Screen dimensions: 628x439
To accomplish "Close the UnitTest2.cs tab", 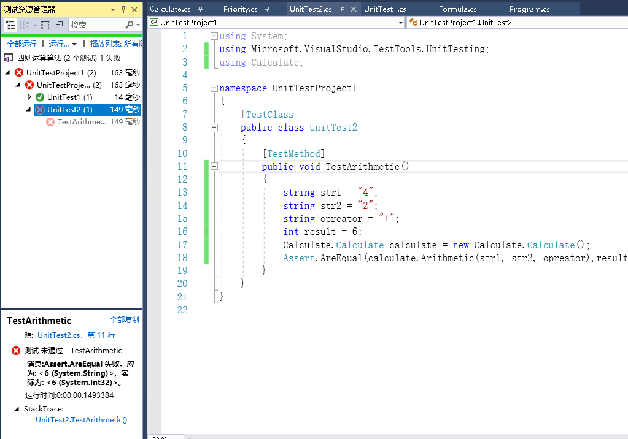I will (x=355, y=9).
